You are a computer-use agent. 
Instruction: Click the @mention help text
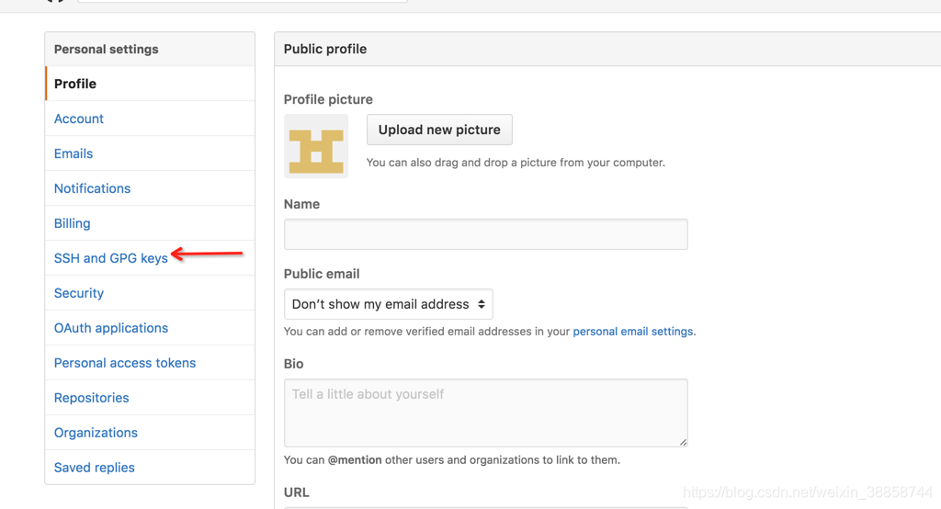pyautogui.click(x=452, y=459)
